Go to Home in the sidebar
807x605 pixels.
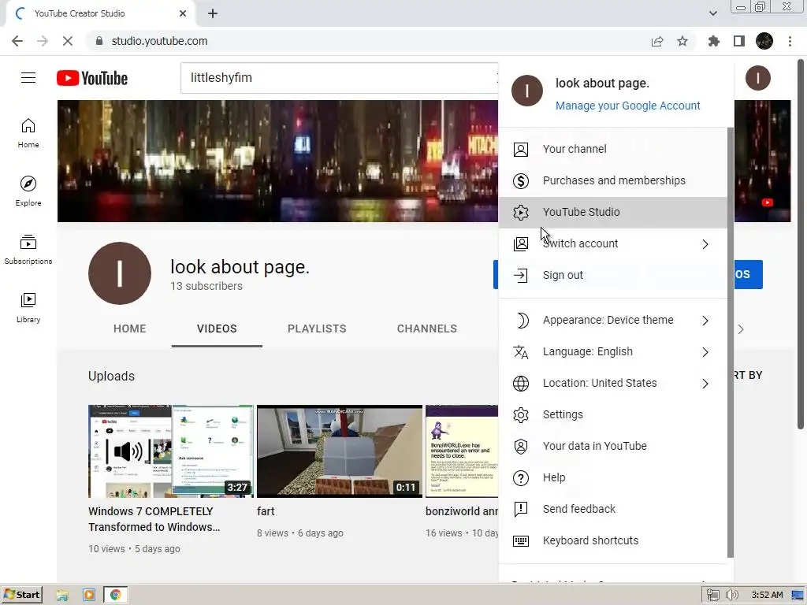coord(28,132)
